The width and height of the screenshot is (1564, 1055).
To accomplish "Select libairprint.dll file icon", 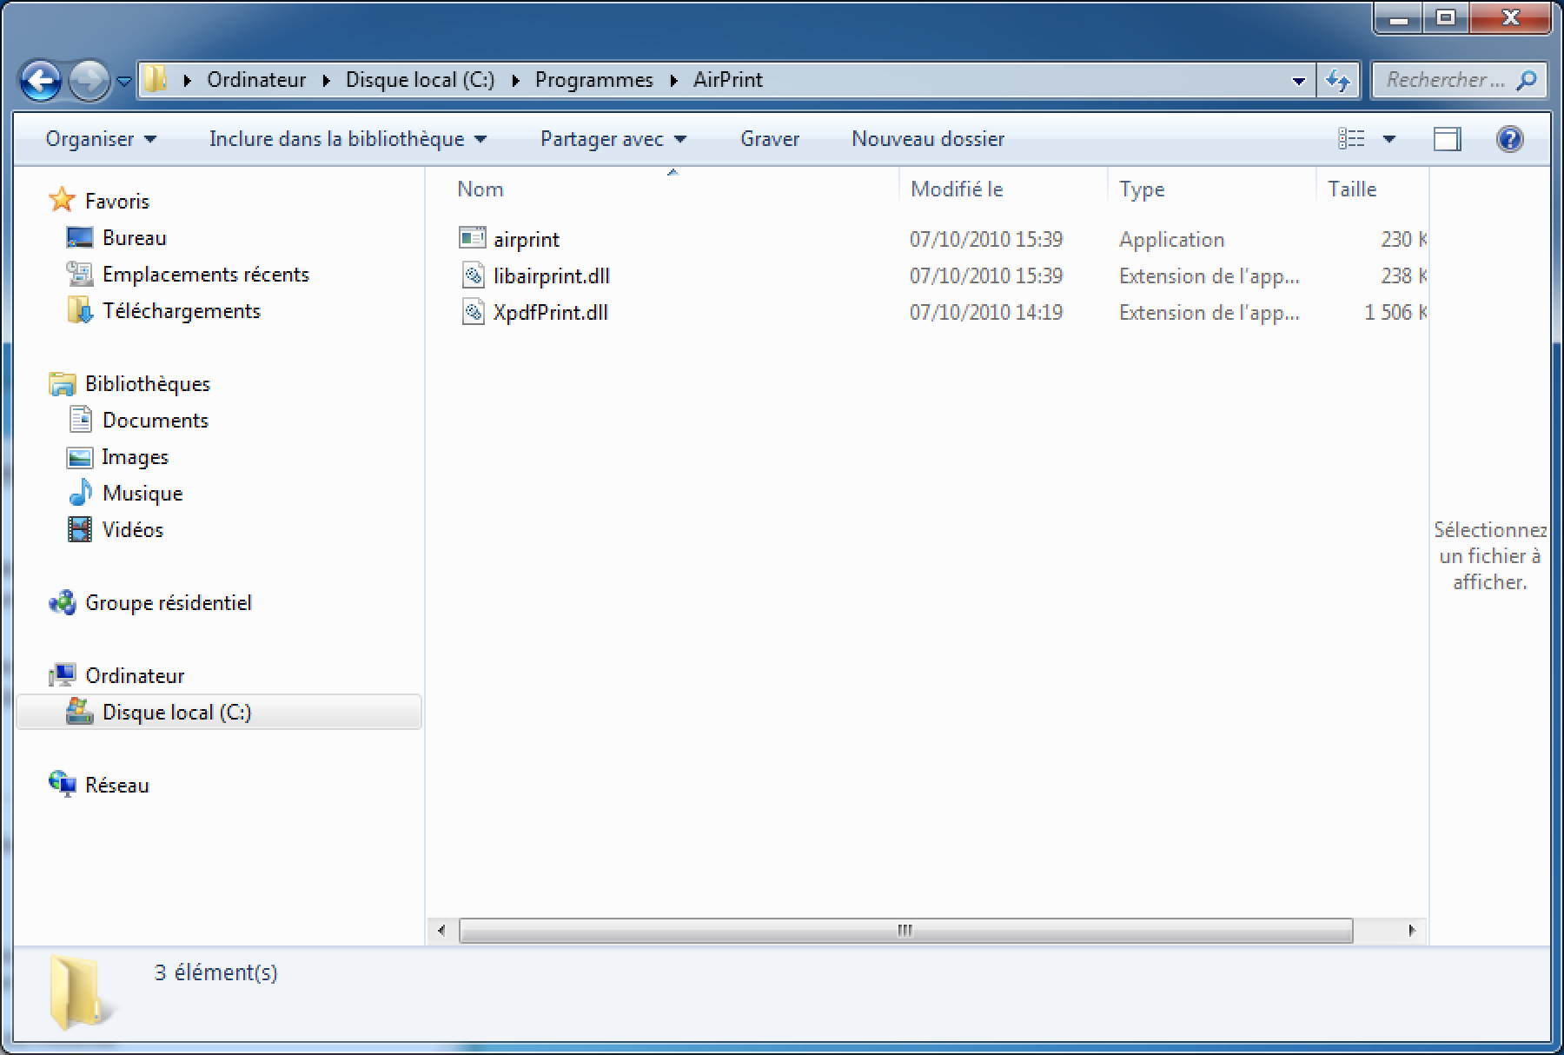I will click(x=473, y=275).
